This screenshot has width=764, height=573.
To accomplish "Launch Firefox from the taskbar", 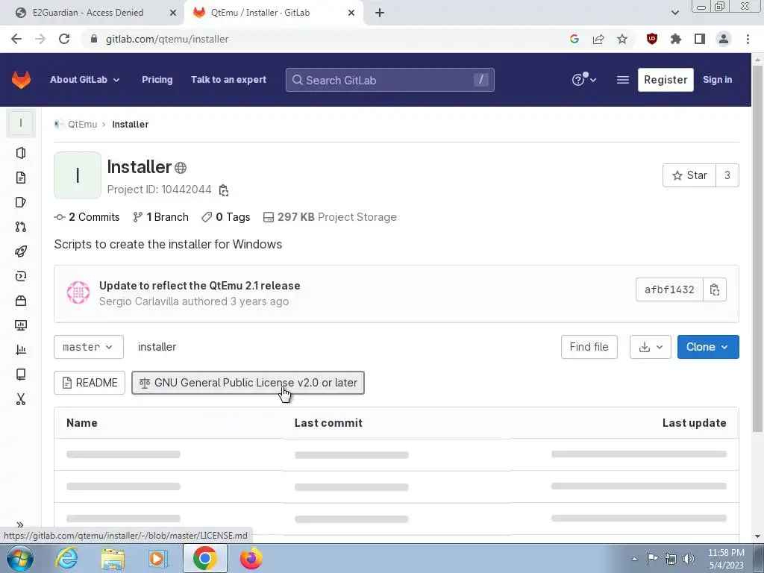I will point(251,558).
